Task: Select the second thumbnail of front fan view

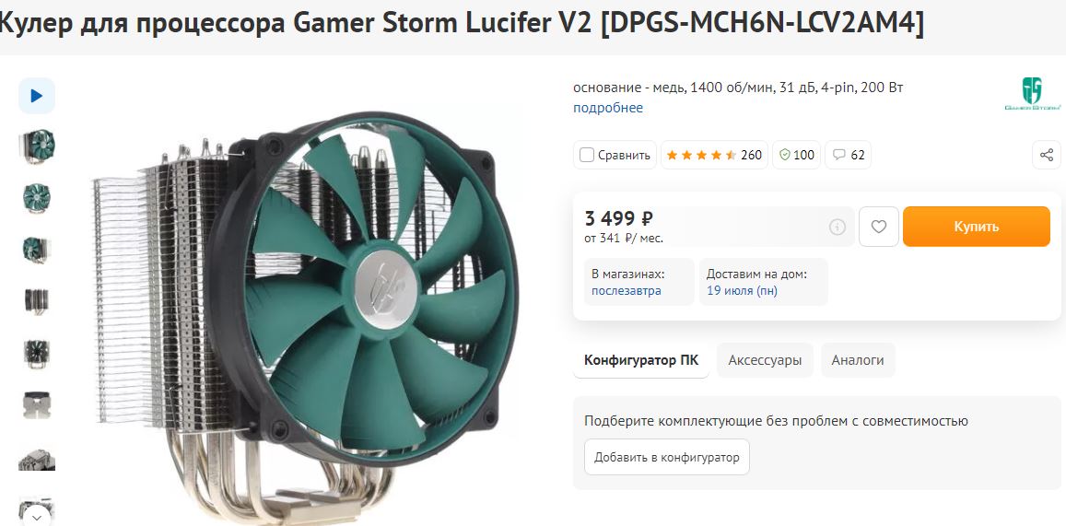Action: [x=37, y=198]
